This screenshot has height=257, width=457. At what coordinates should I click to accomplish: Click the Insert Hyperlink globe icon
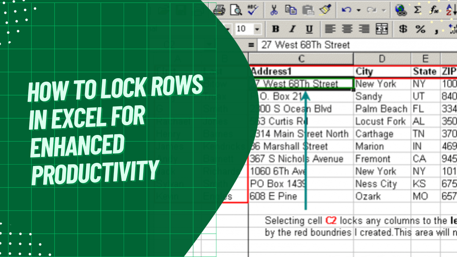click(401, 10)
